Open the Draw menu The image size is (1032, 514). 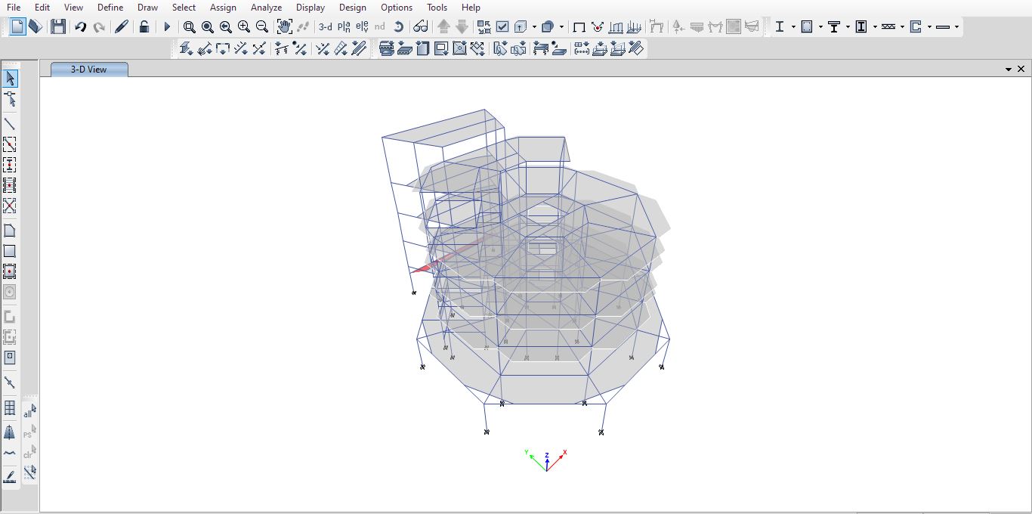(x=147, y=8)
